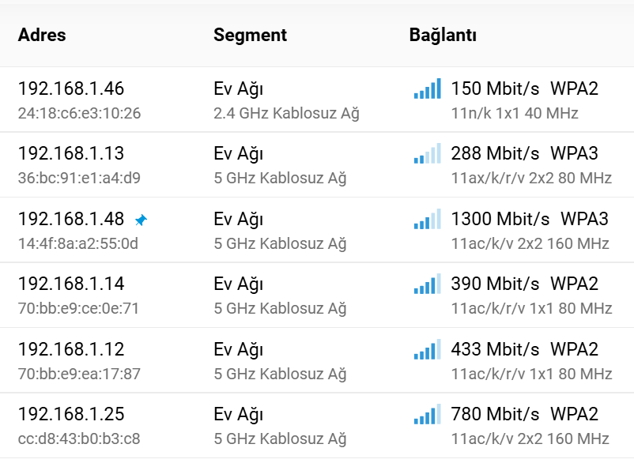The width and height of the screenshot is (634, 463).
Task: Select the 192.168.1.12 device row
Action: (x=317, y=360)
